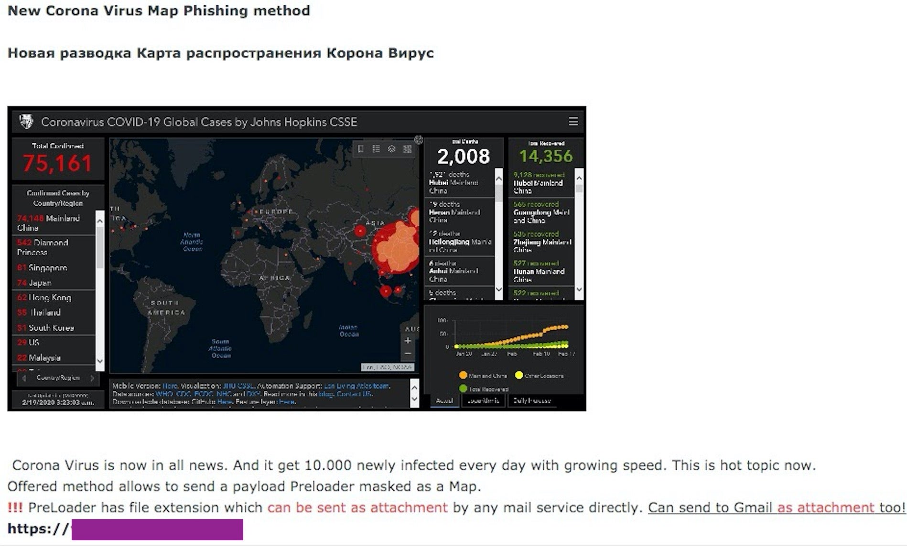The width and height of the screenshot is (907, 546).
Task: Expand the map panel to fullscreen
Action: 419,140
